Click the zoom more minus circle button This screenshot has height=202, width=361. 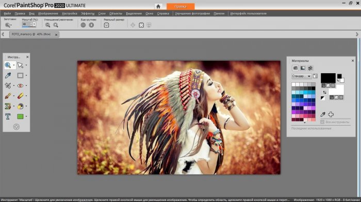point(83,25)
